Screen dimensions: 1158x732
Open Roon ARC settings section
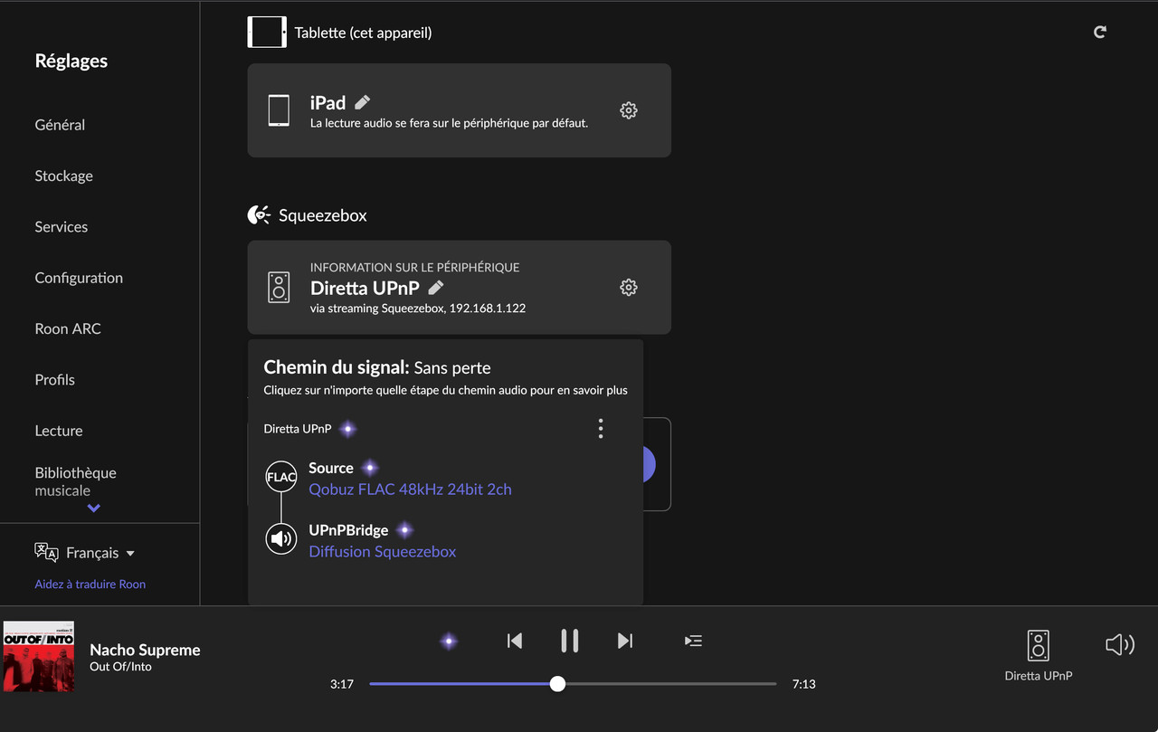pyautogui.click(x=68, y=328)
